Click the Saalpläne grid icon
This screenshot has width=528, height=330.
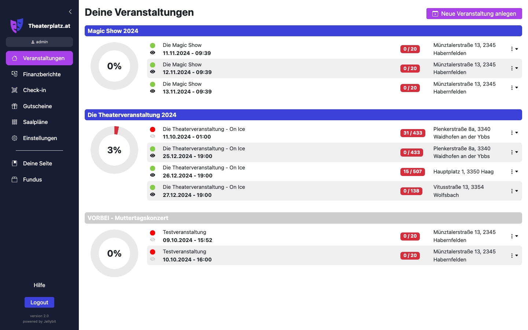point(15,122)
